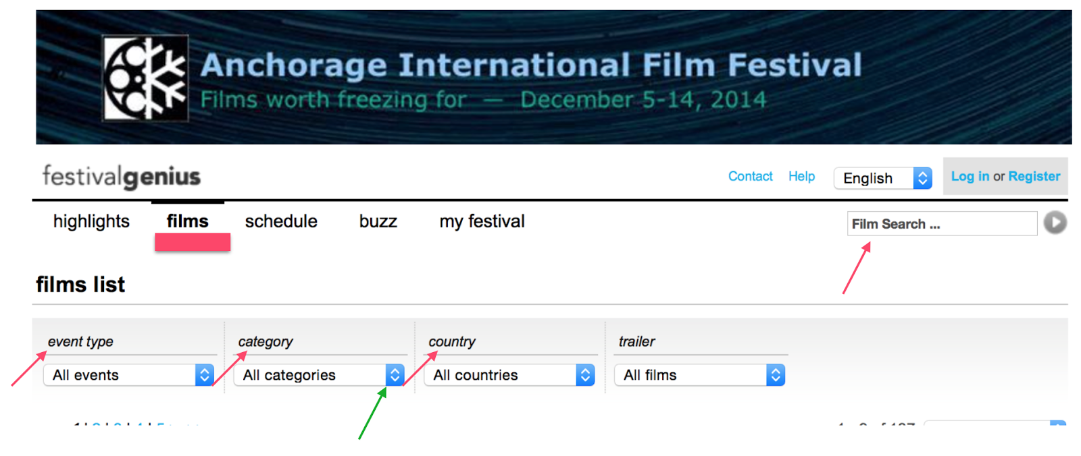Click the film reel snowflake logo
This screenshot has height=456, width=1081.
point(145,78)
